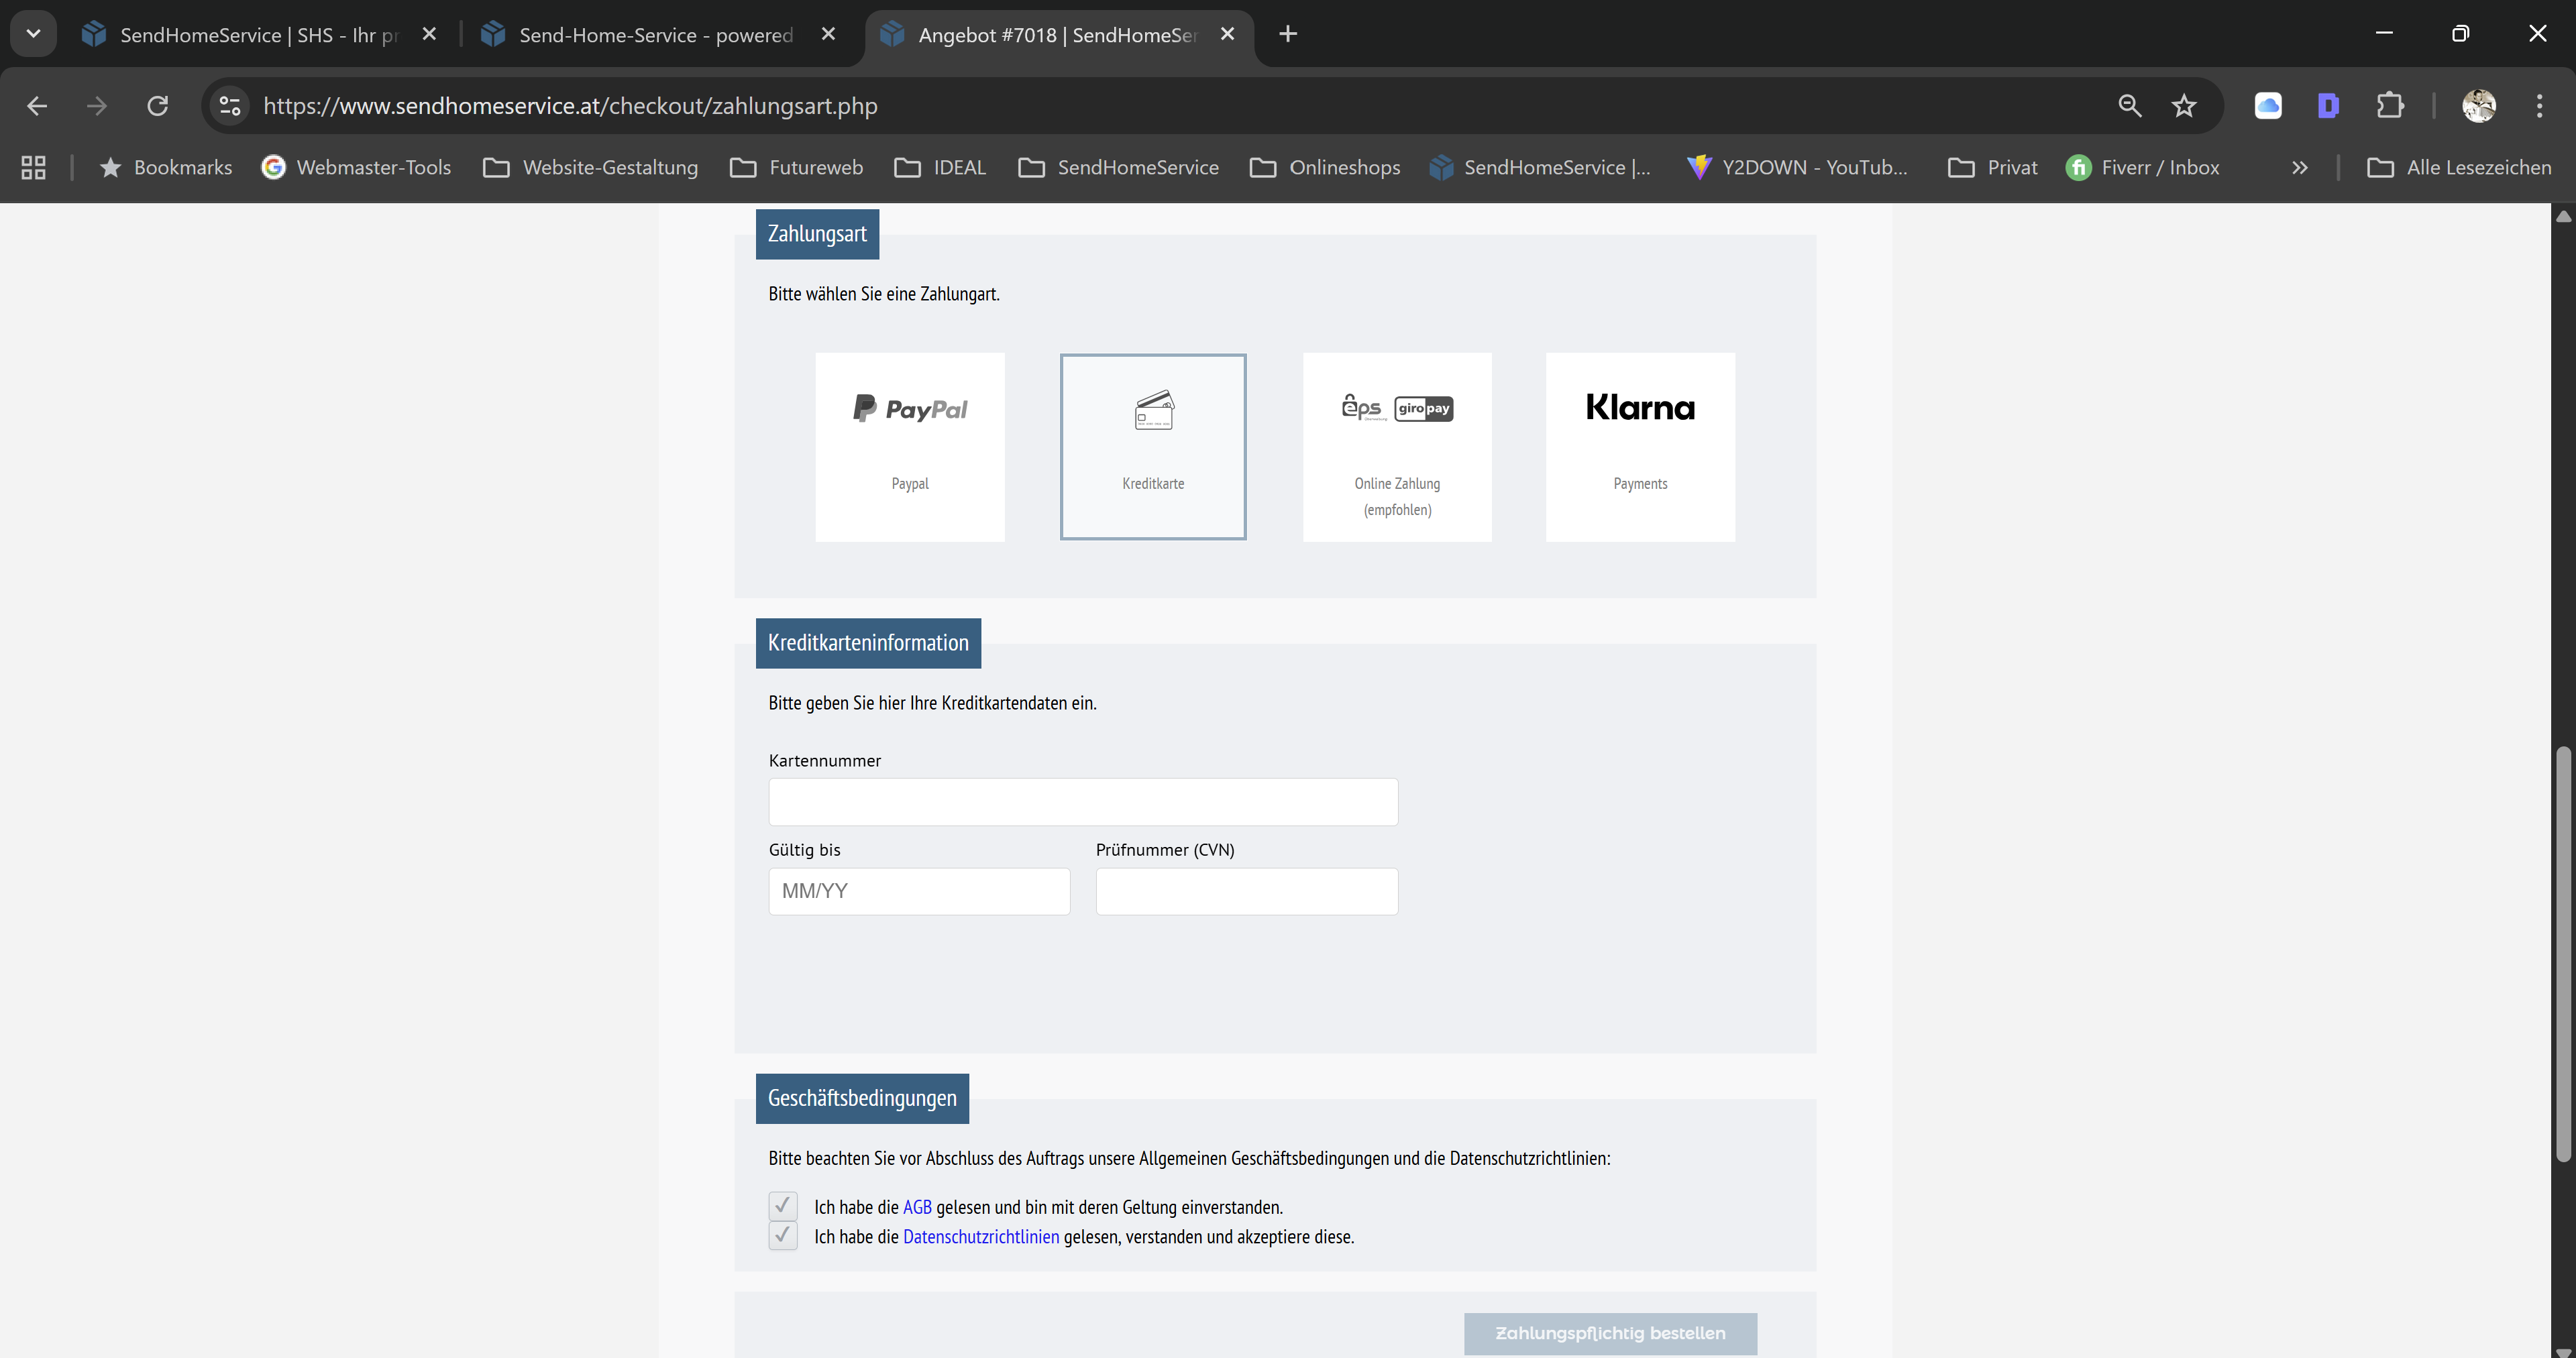Image resolution: width=2576 pixels, height=1358 pixels.
Task: Open the Futureweb bookmark folder
Action: [x=797, y=167]
